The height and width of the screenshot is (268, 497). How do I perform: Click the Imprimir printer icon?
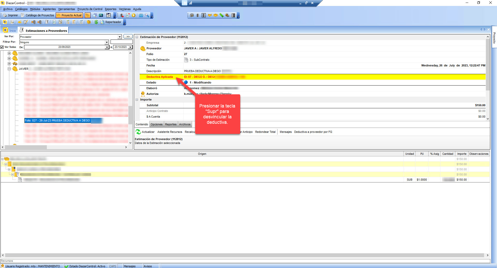coord(5,16)
